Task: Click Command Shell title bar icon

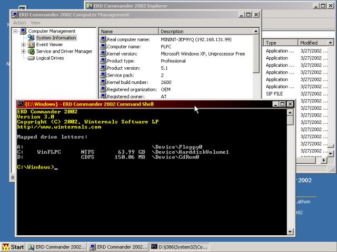Action: (21, 104)
